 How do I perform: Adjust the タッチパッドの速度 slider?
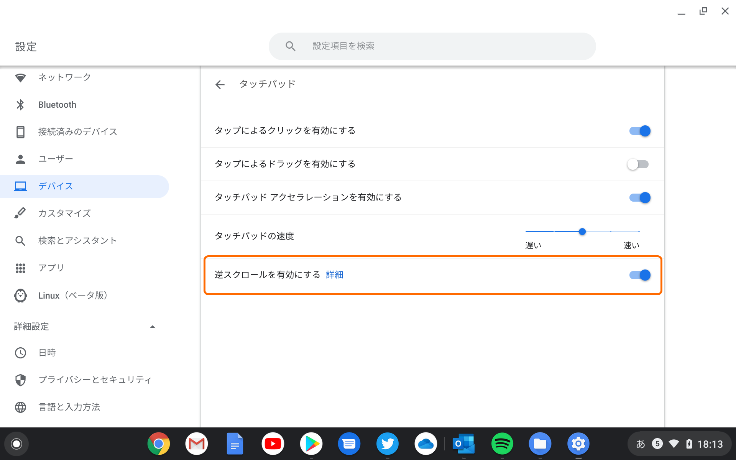(582, 232)
